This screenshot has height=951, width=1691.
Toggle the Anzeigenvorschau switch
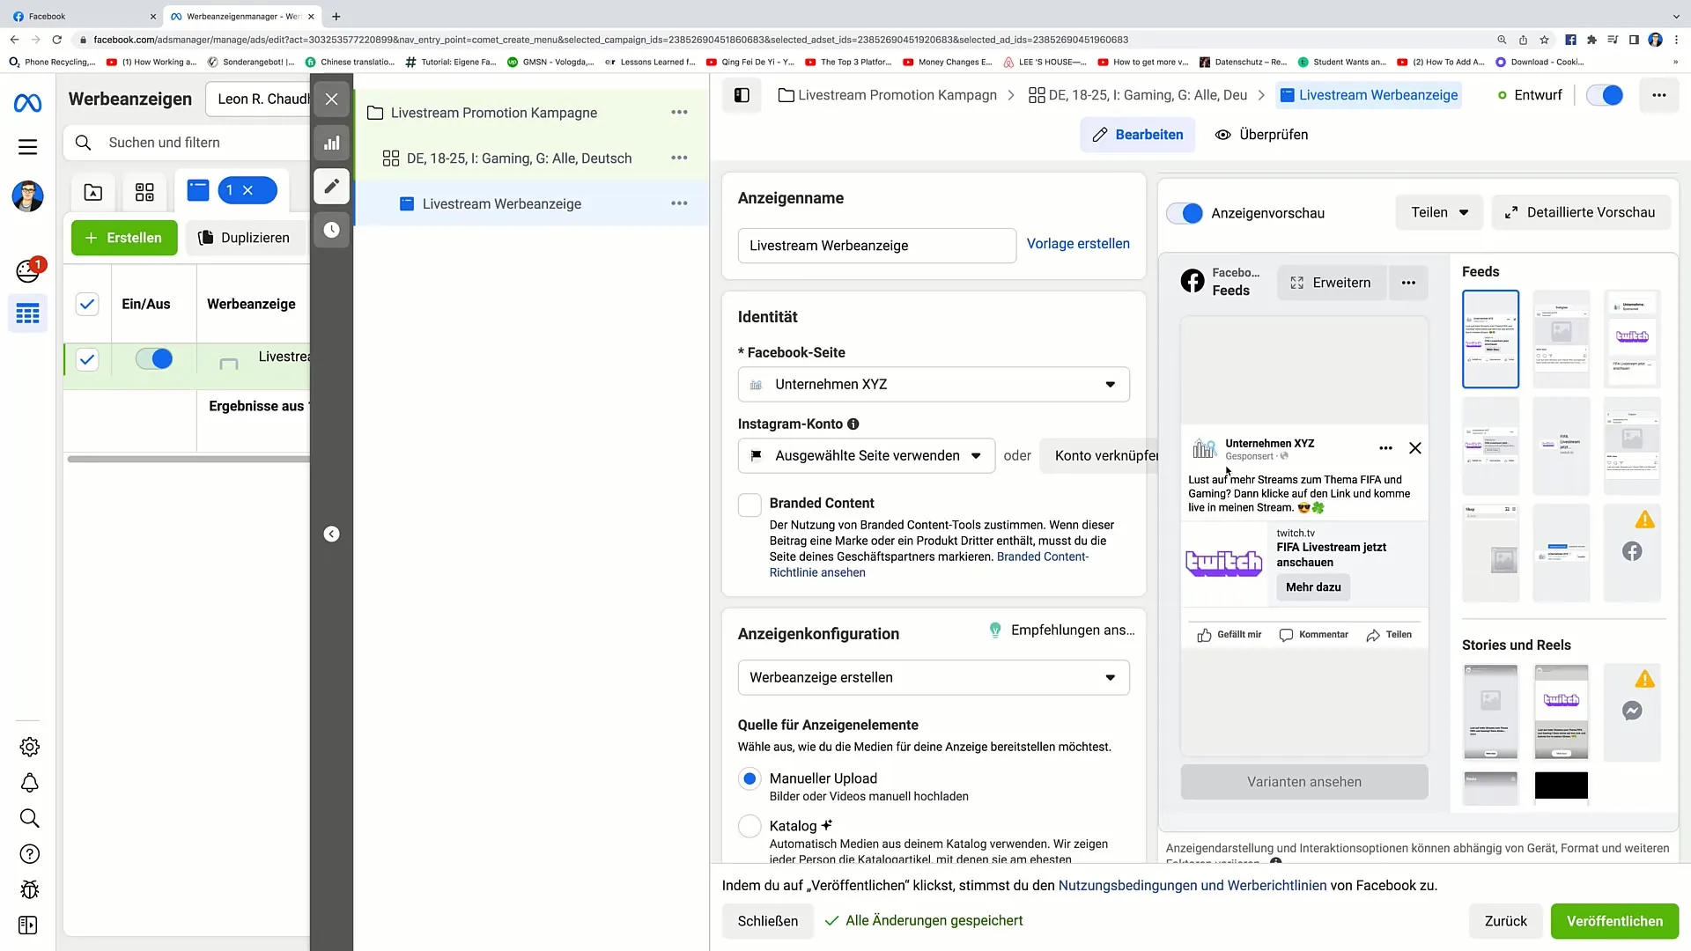tap(1185, 213)
